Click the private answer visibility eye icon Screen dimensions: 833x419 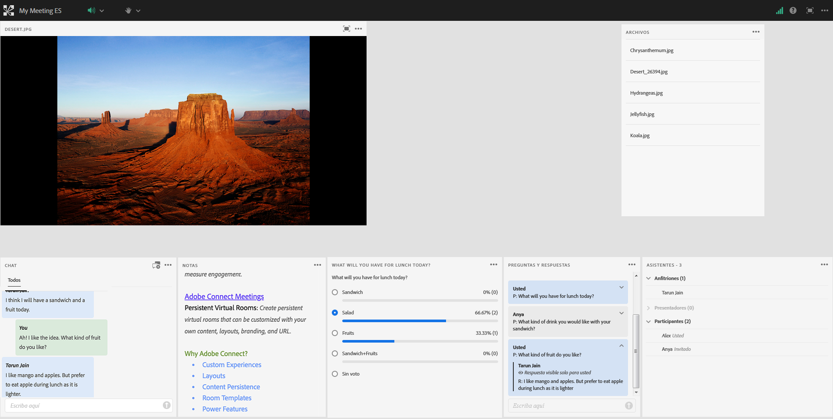pyautogui.click(x=521, y=373)
